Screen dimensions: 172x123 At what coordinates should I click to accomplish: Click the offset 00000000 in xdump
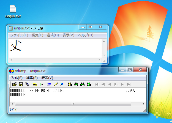pos(18,91)
